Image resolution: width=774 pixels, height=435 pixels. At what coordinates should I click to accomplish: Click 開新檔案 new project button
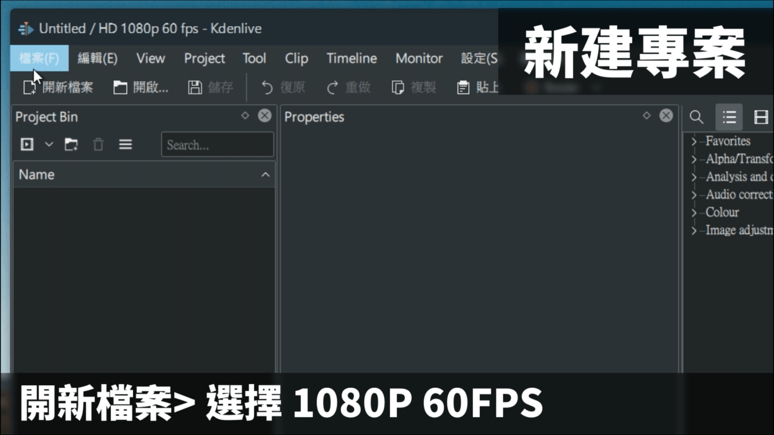58,87
